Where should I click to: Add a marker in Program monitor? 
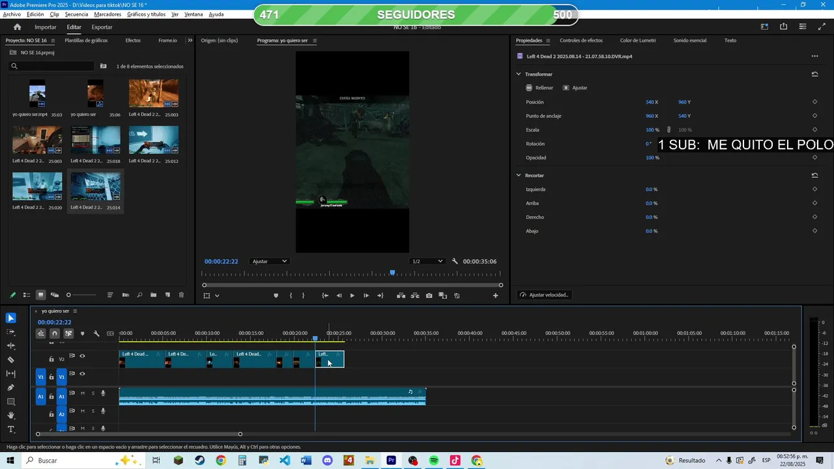point(276,296)
